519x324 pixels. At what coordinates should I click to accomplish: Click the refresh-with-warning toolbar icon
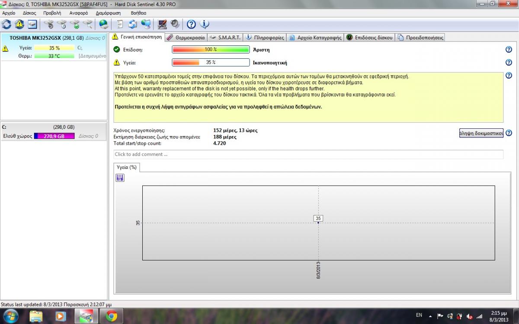(x=19, y=24)
